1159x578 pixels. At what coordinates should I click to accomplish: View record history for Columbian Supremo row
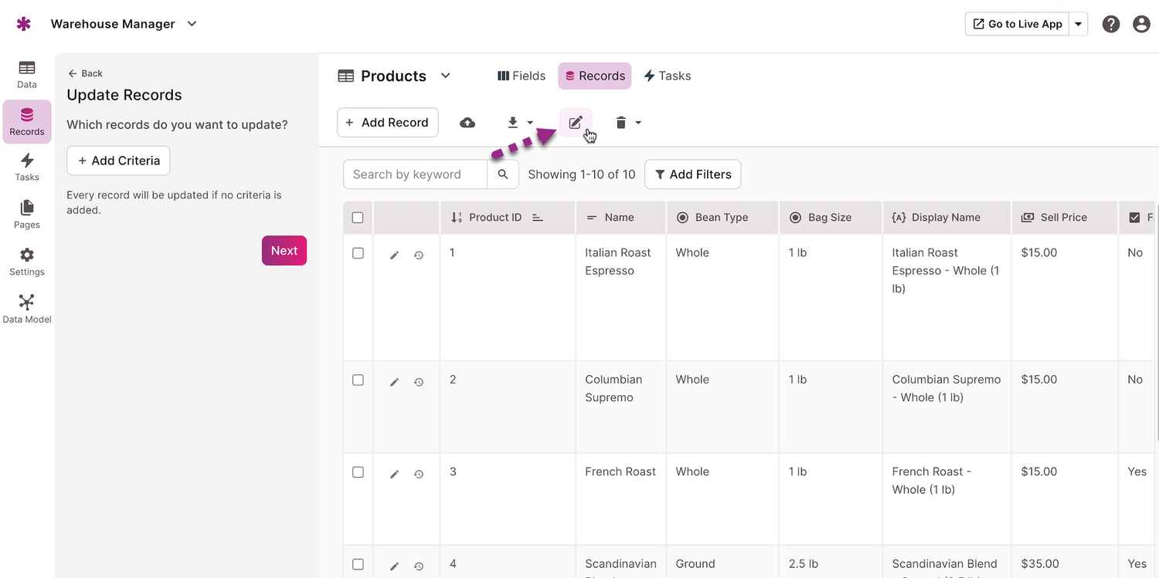click(419, 382)
